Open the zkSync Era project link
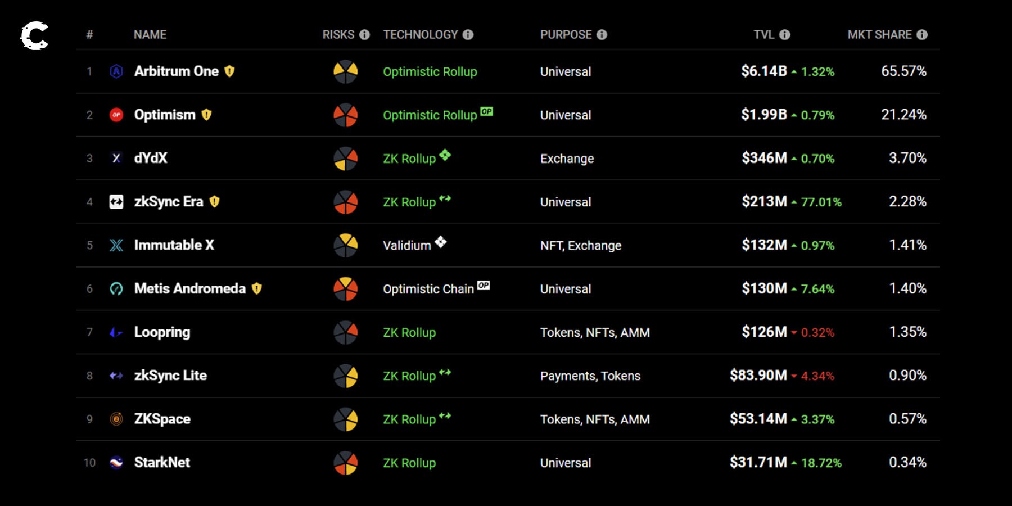The width and height of the screenshot is (1012, 506). [x=169, y=202]
